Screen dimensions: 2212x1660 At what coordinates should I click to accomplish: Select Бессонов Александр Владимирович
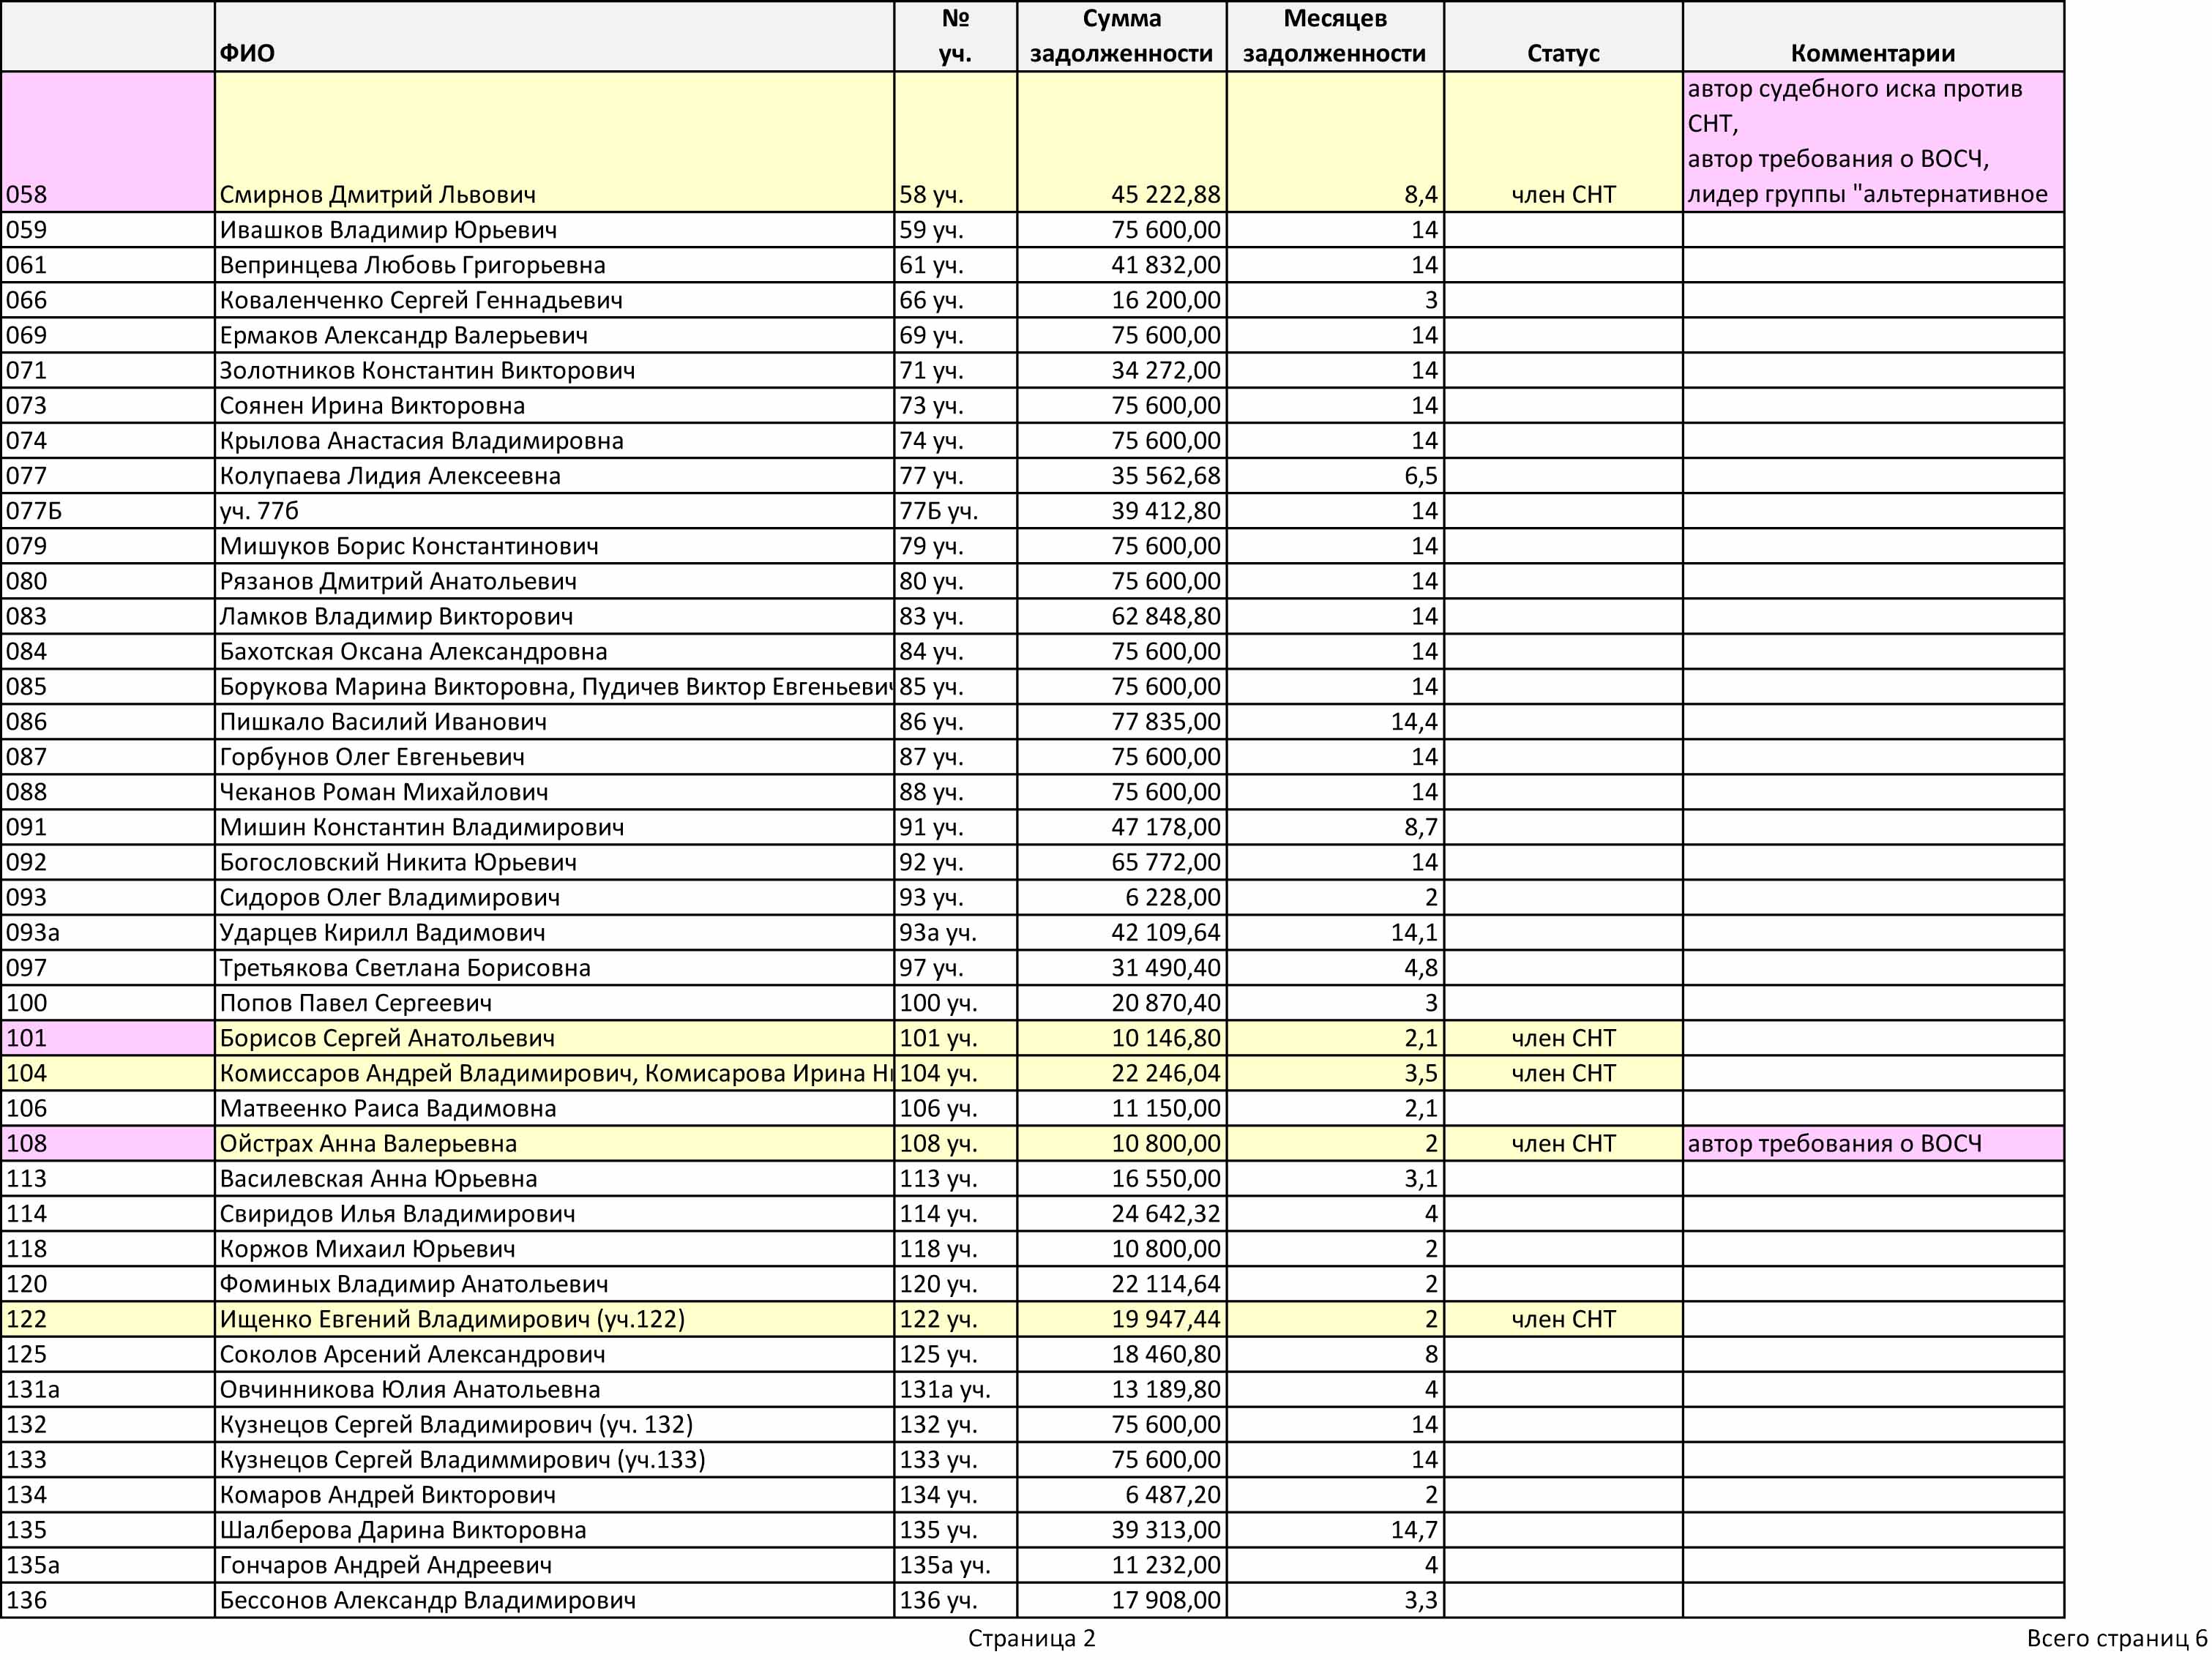(427, 1600)
